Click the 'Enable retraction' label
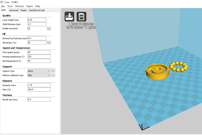 click(x=10, y=29)
